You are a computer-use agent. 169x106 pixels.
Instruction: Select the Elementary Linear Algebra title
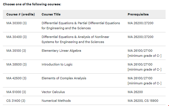[61, 51]
